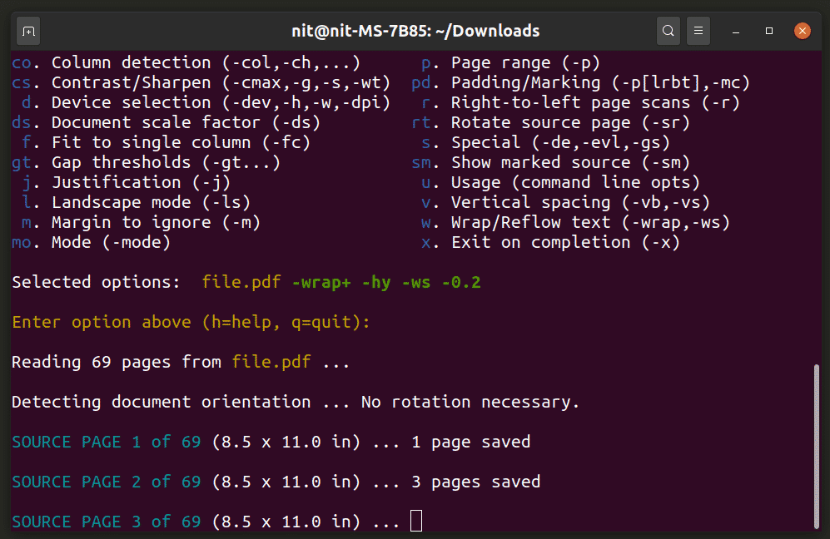
Task: Click the Wrap/Reflow text option entry
Action: 589,222
